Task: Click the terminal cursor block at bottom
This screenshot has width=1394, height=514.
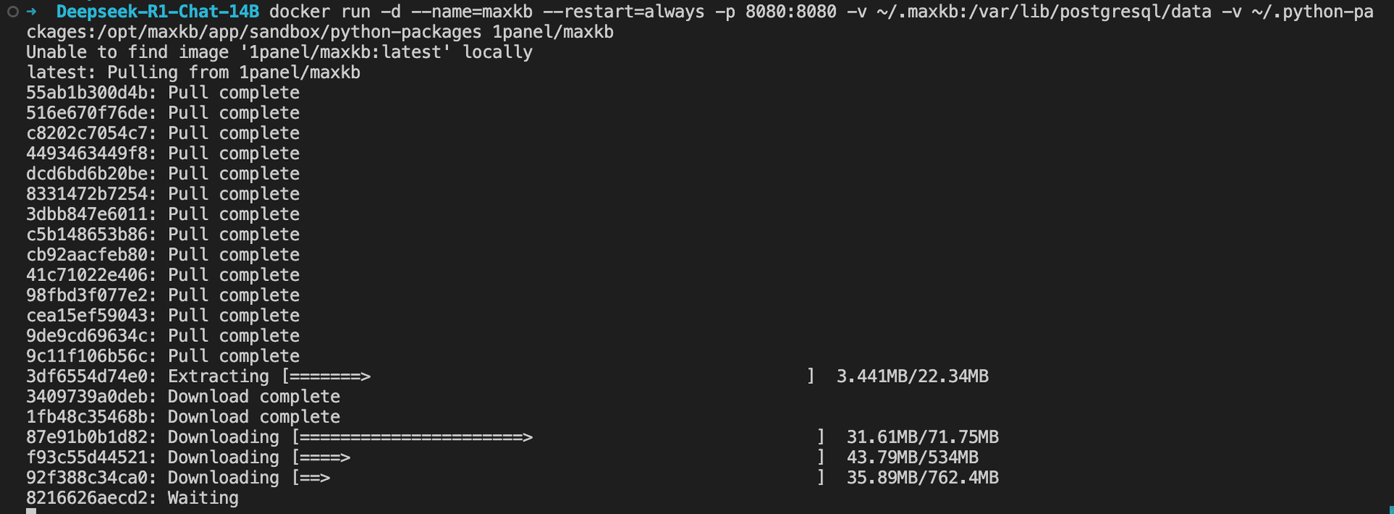Action: tap(31, 511)
